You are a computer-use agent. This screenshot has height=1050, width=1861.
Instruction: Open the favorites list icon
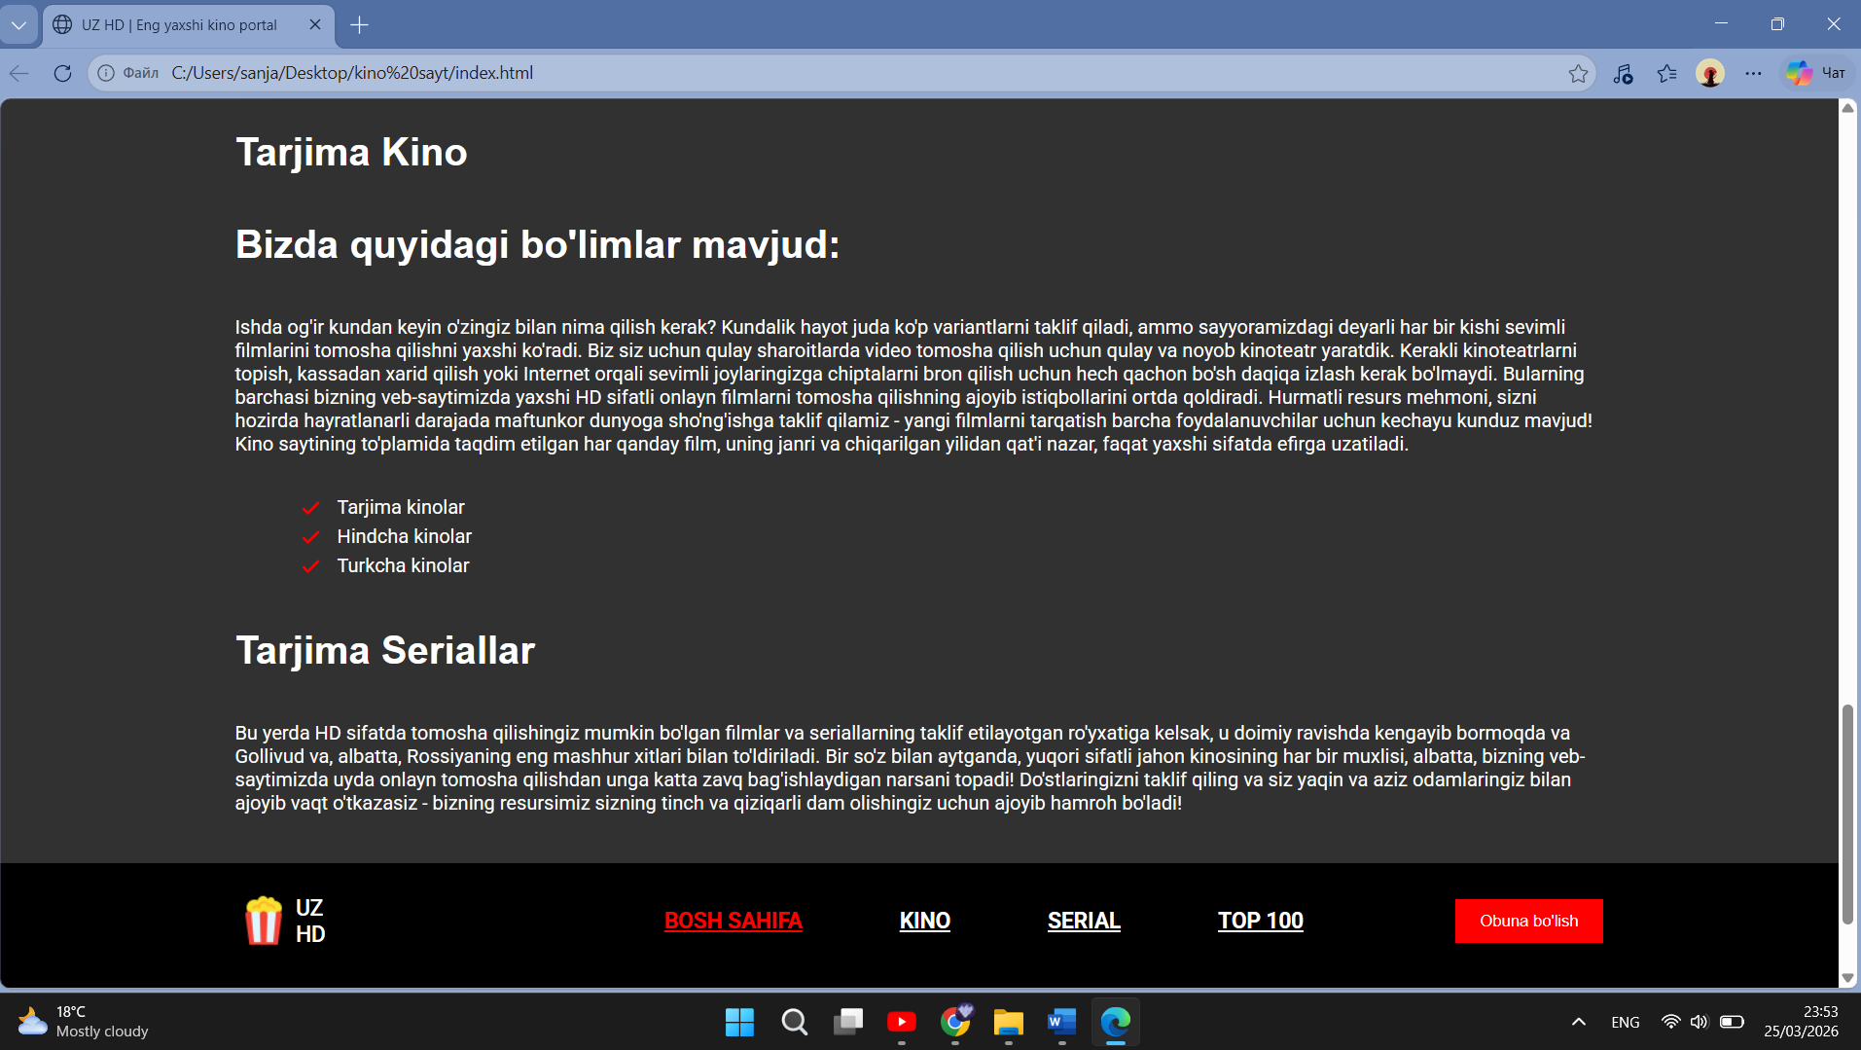[x=1666, y=73]
